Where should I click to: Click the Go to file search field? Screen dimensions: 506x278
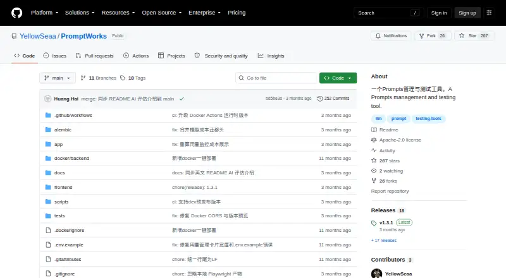pos(276,78)
